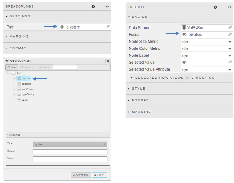Viewport: 234px width, 183px height.
Task: Click the Treemap help question mark icon
Action: pos(215,7)
